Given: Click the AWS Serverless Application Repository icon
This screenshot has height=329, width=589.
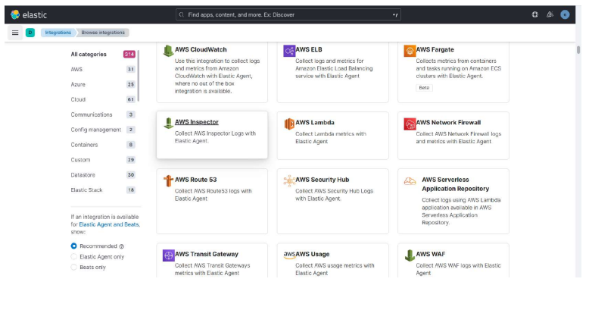Looking at the screenshot, I should point(410,181).
